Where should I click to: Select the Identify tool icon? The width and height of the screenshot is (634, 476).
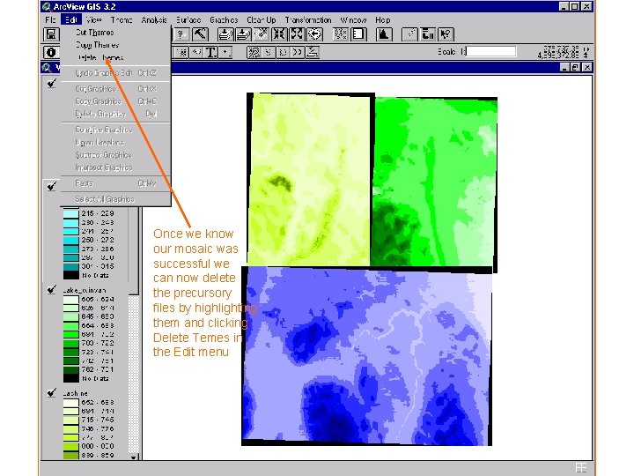click(51, 53)
